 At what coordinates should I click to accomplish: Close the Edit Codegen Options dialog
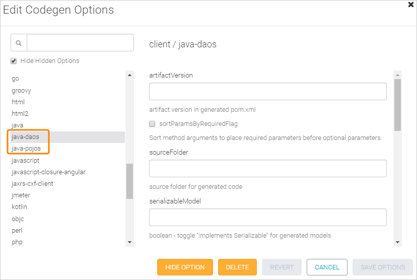point(411,5)
